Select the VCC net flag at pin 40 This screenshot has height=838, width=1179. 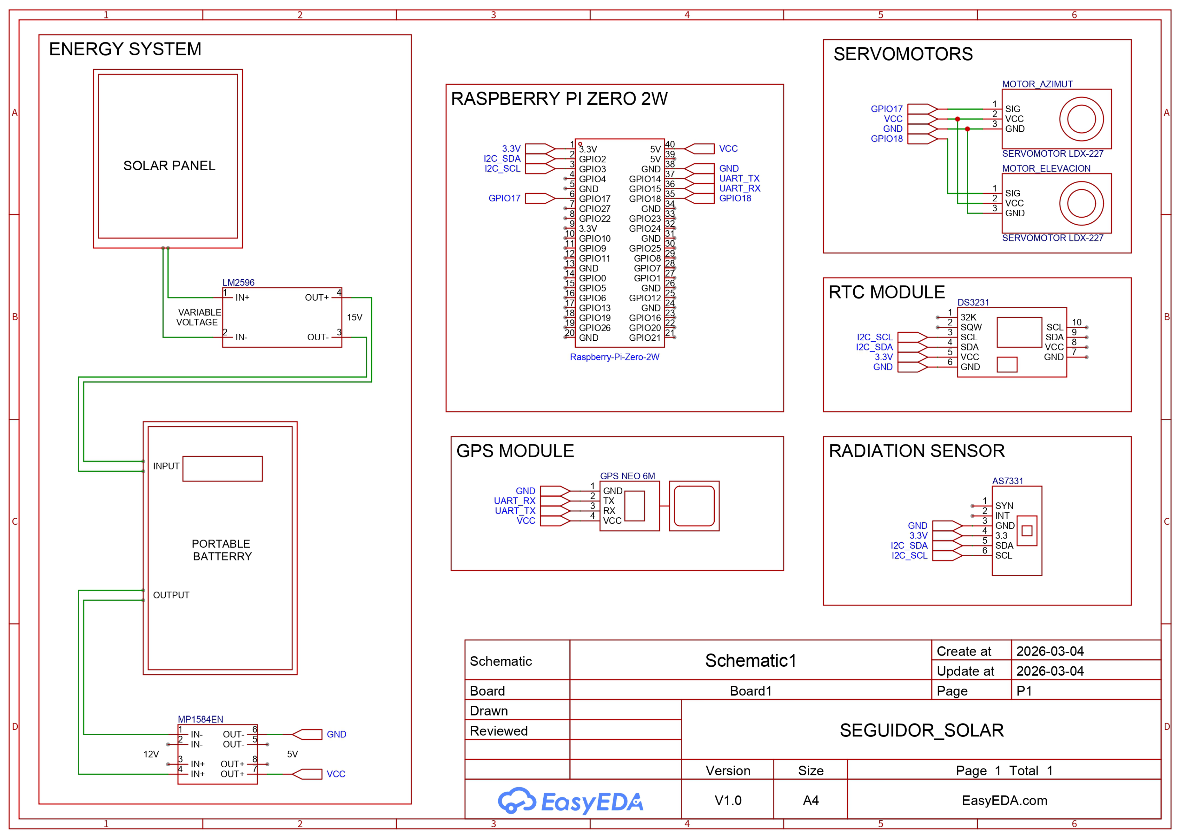pos(728,149)
